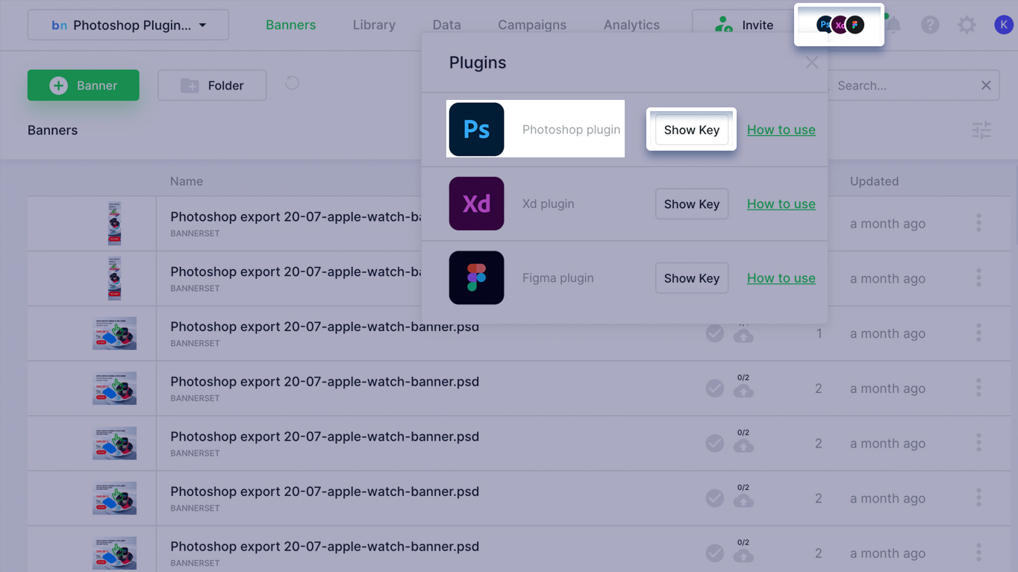This screenshot has width=1018, height=572.
Task: Open the Campaigns tab
Action: [x=532, y=25]
